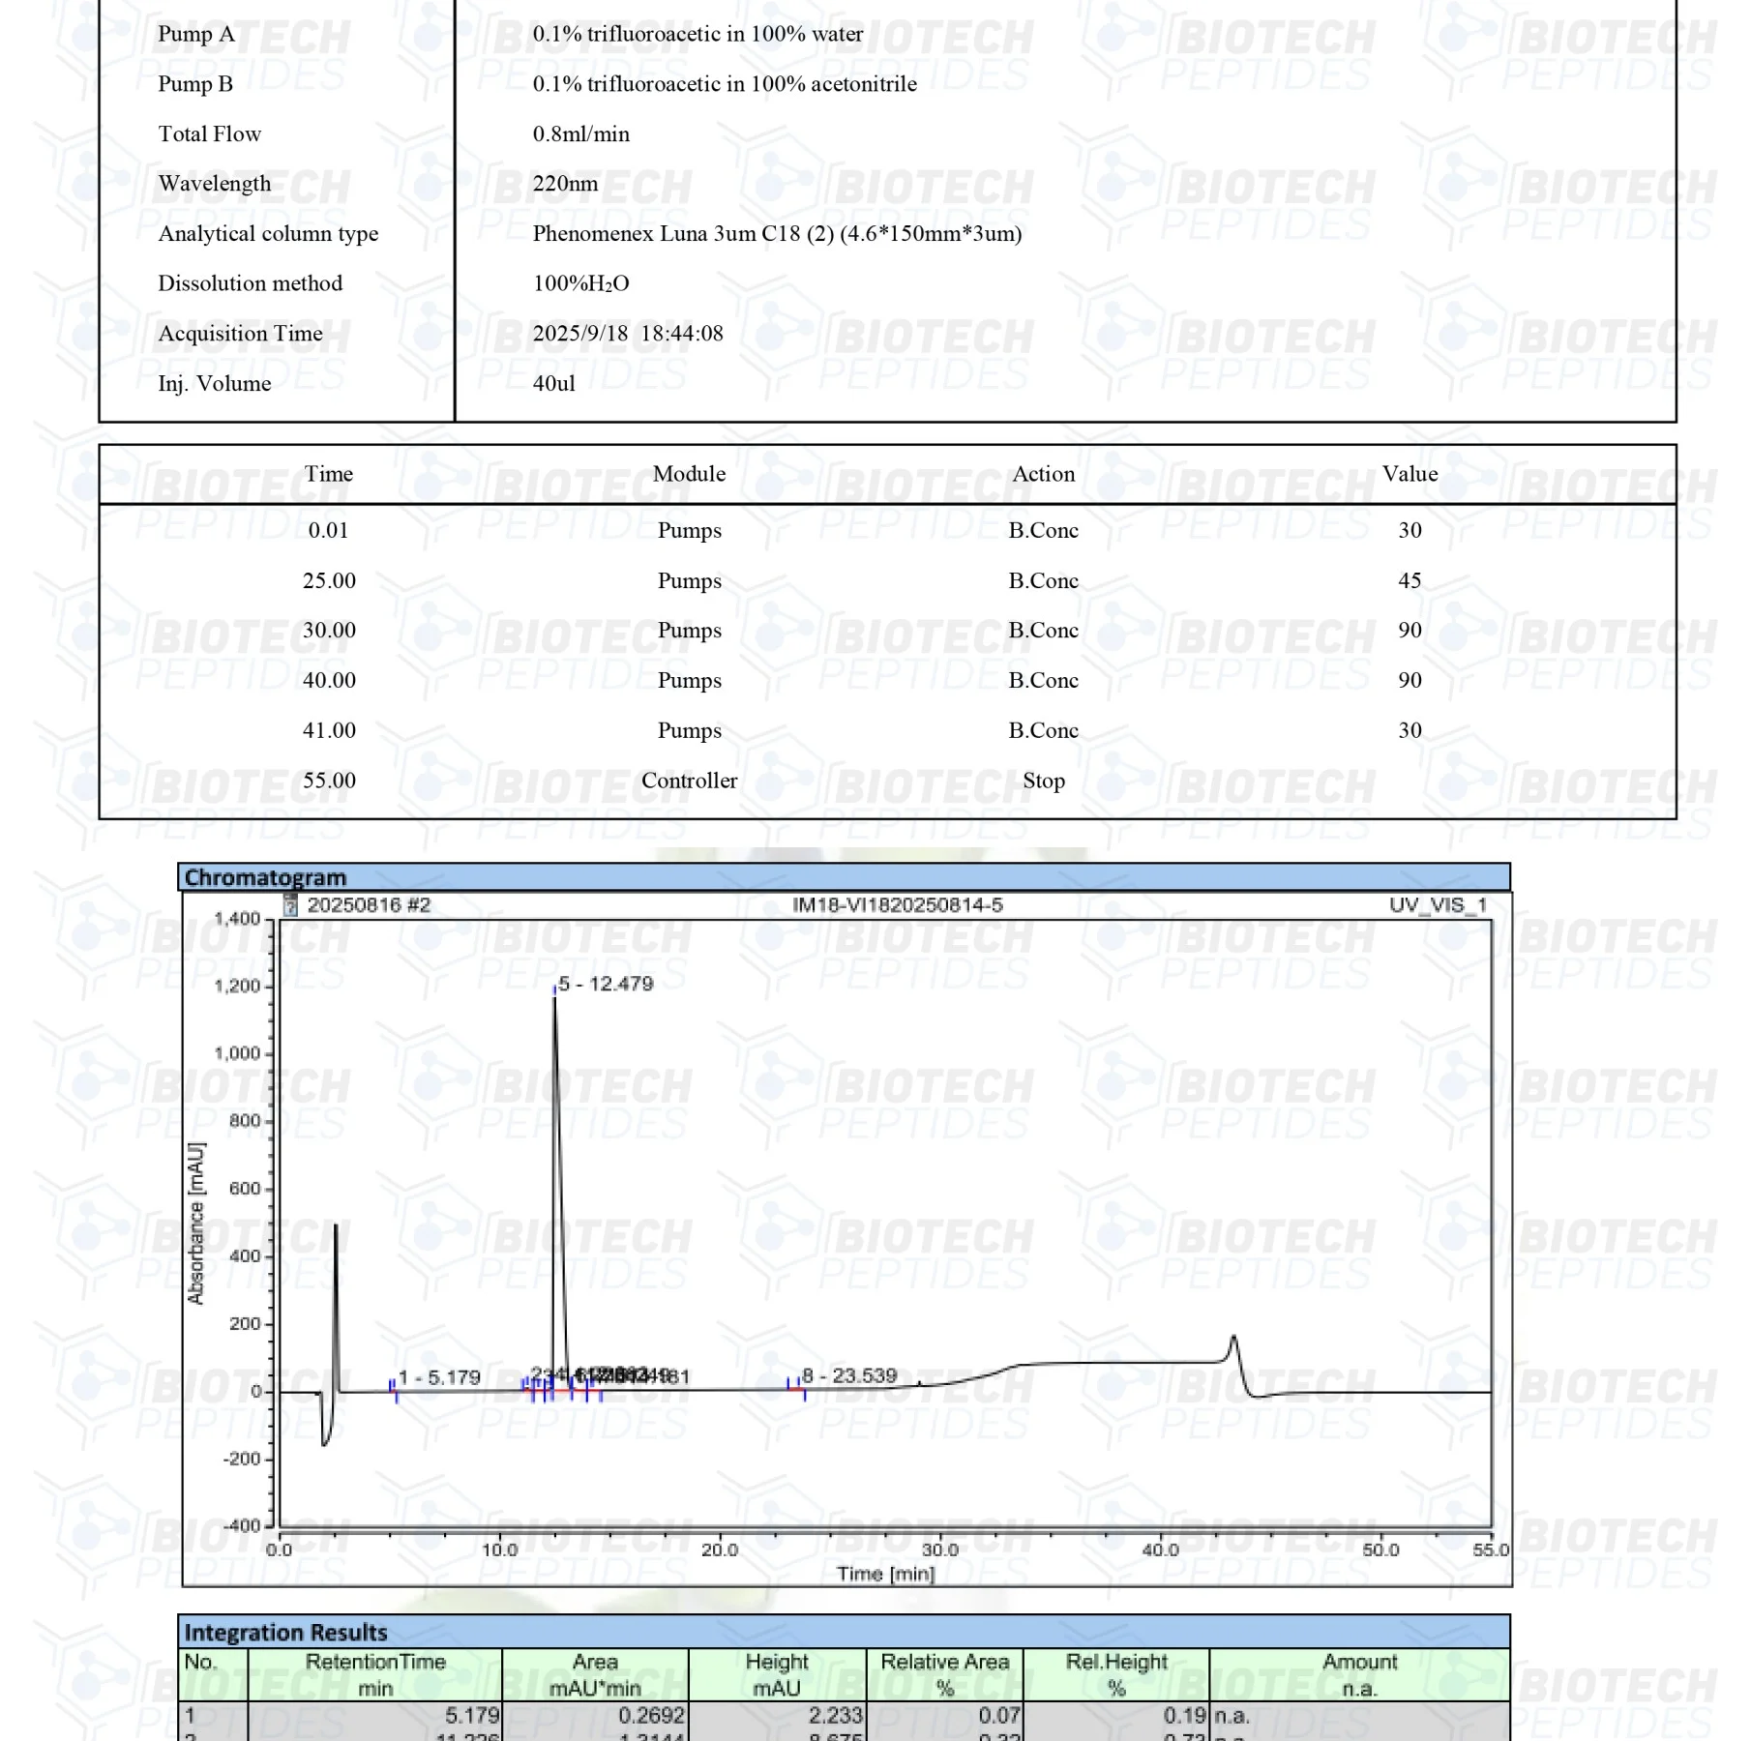Click the Acquisition Time value 2025/9/18 18:44:08
The height and width of the screenshot is (1741, 1751).
pos(628,334)
